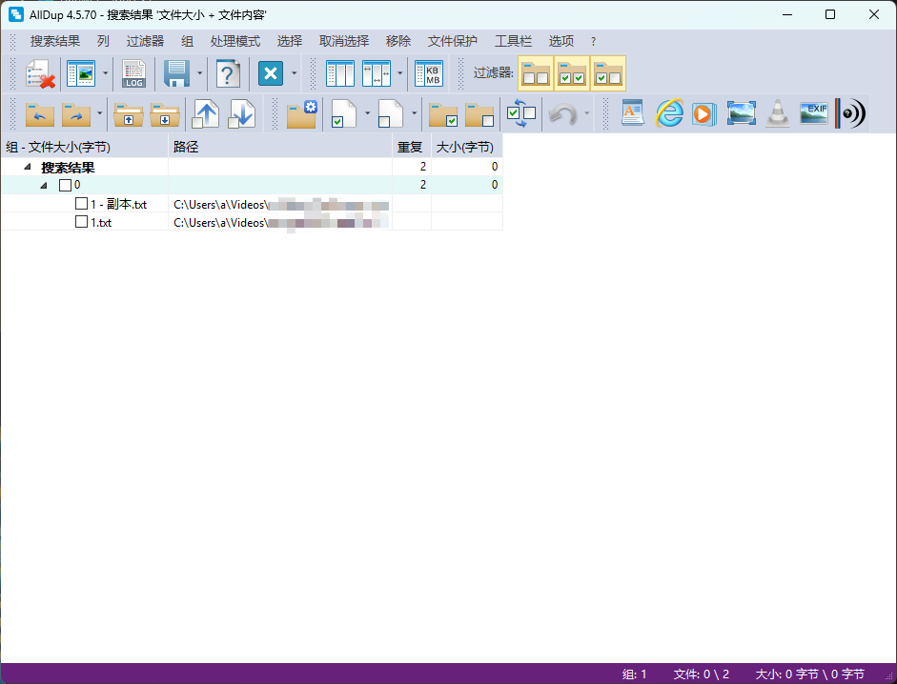Click the VLC traffic cone icon
The image size is (897, 684).
click(x=778, y=113)
